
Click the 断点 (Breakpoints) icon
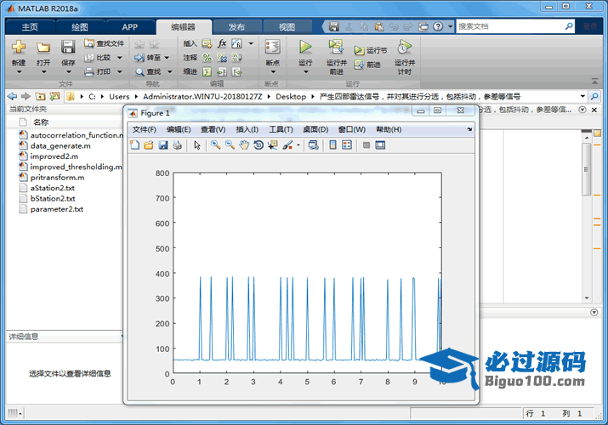(x=273, y=47)
